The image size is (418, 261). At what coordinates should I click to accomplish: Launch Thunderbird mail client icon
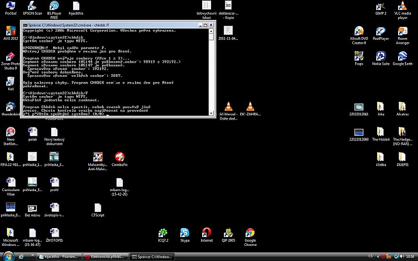(10, 109)
